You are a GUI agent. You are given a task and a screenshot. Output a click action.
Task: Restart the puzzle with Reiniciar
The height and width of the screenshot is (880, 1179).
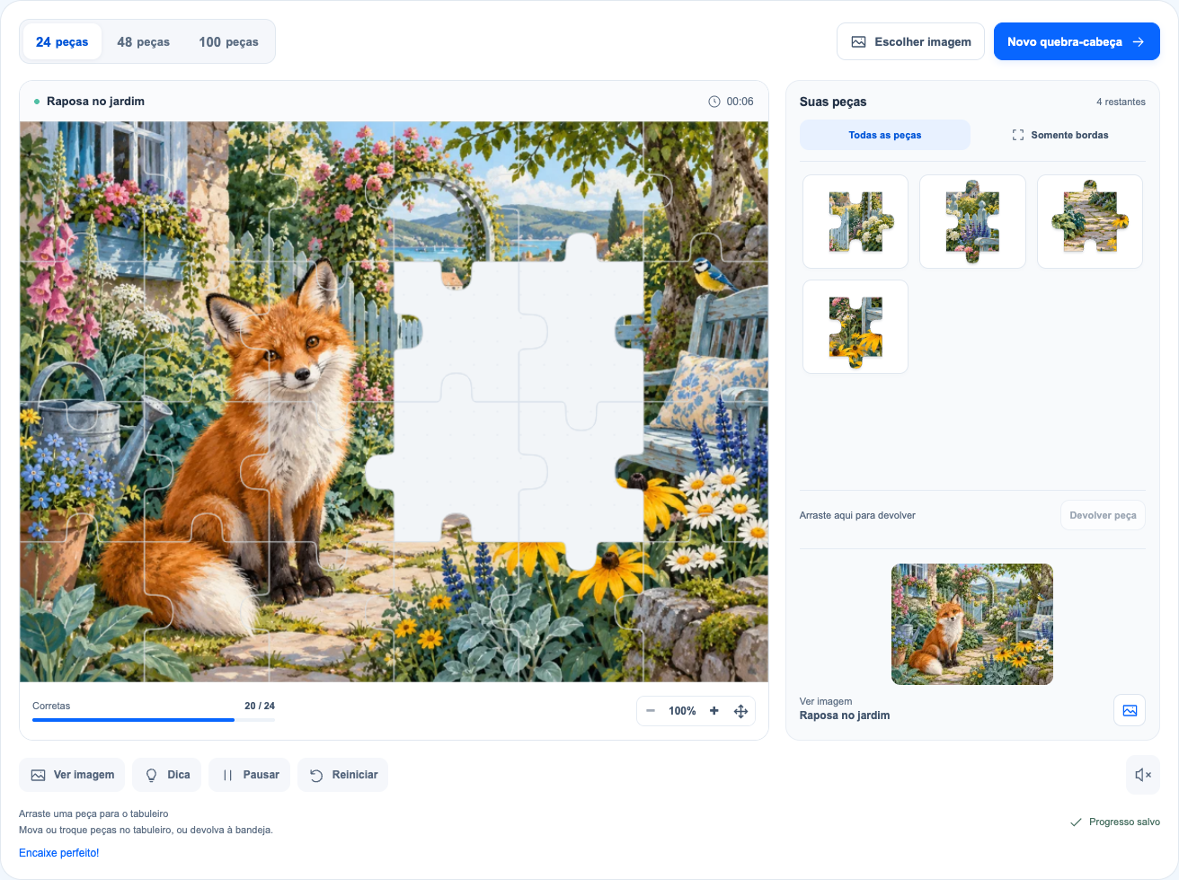(343, 775)
